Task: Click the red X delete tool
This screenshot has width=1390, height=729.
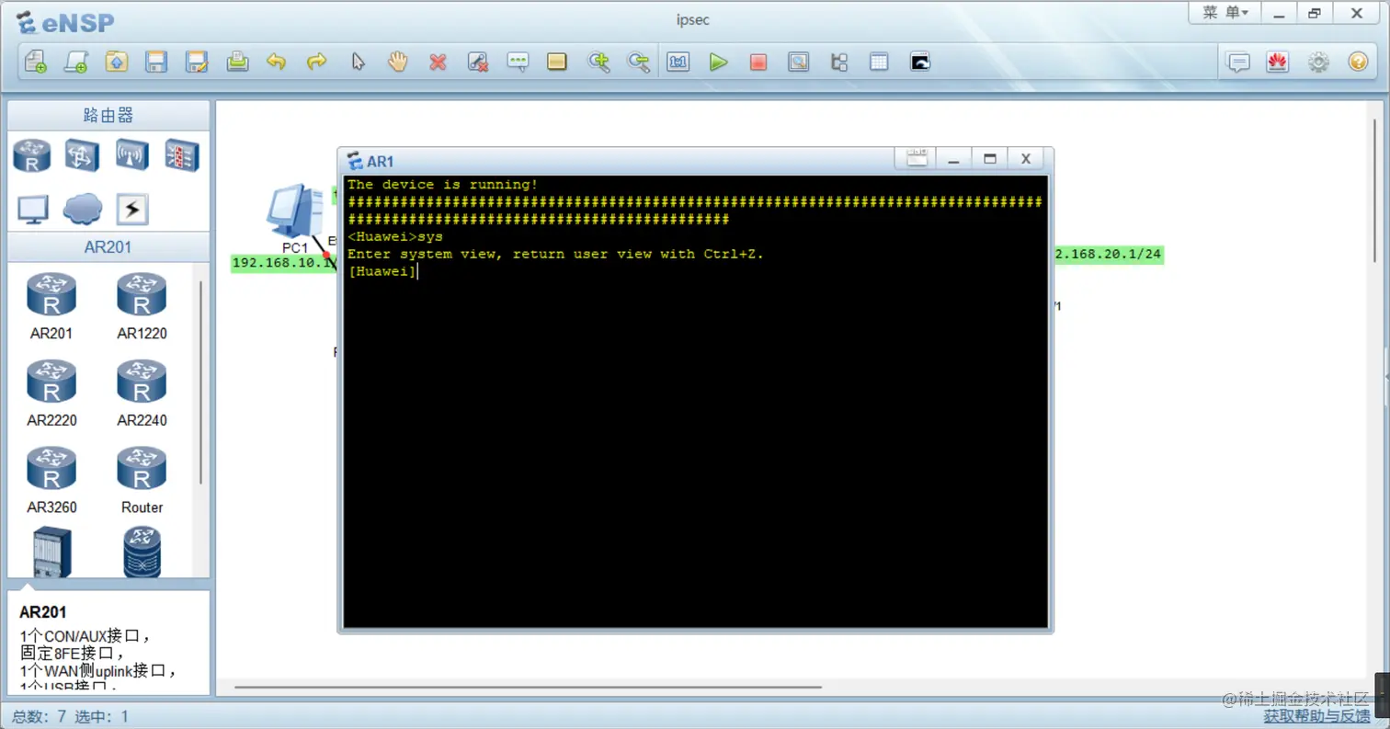Action: coord(438,62)
